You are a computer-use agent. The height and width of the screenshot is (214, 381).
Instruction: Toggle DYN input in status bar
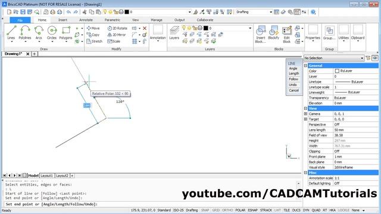coord(306,210)
